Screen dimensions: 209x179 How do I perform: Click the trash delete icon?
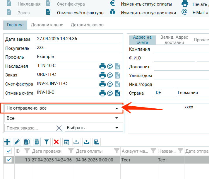37,142
